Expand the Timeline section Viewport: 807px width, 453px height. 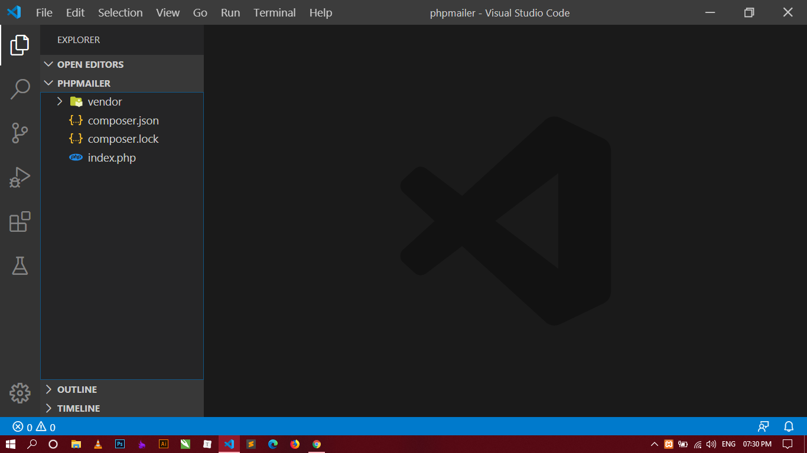tap(78, 408)
